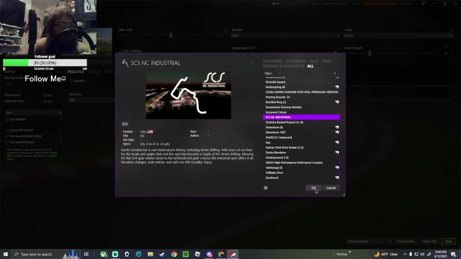The width and height of the screenshot is (461, 259).
Task: Select Red Bull Ring (2) track
Action: (x=276, y=102)
